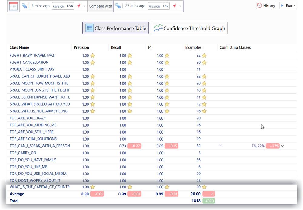Open the dropdown arrow after revision 188
Image resolution: width=303 pixels, height=210 pixels.
(x=84, y=6)
